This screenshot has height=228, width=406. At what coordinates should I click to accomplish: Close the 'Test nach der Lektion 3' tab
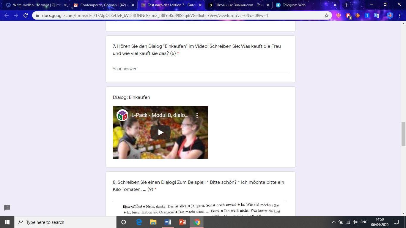[x=200, y=5]
